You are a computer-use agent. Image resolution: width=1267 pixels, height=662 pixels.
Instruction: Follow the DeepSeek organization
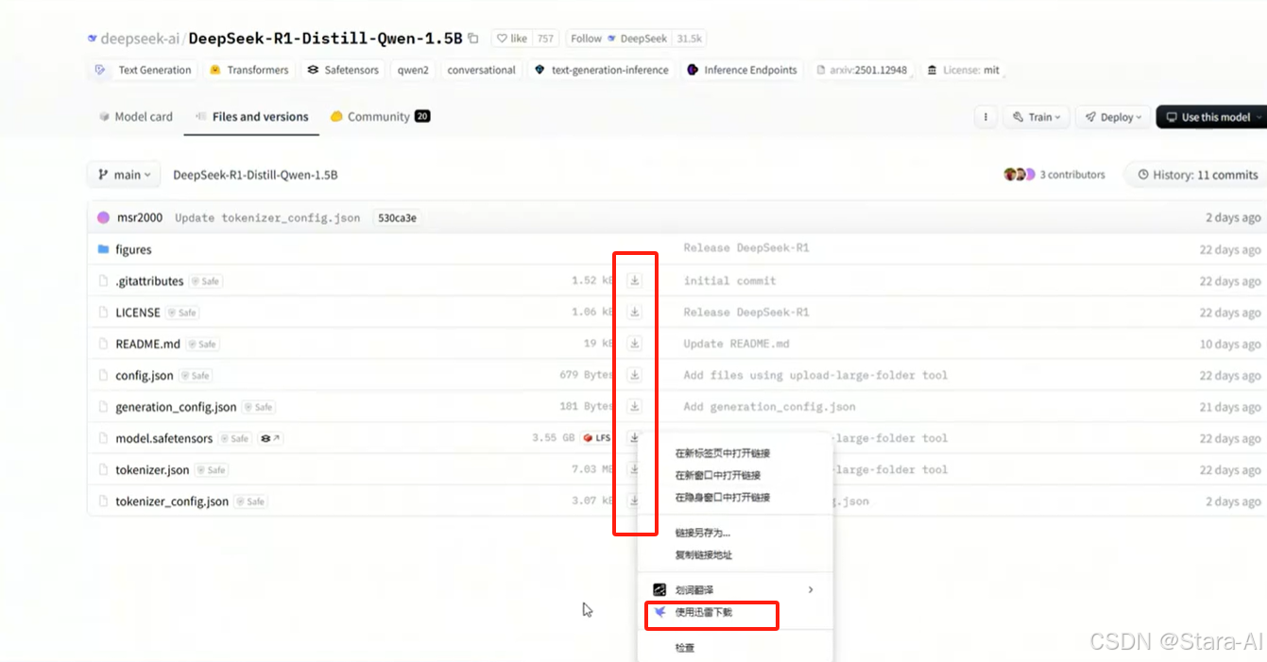617,39
